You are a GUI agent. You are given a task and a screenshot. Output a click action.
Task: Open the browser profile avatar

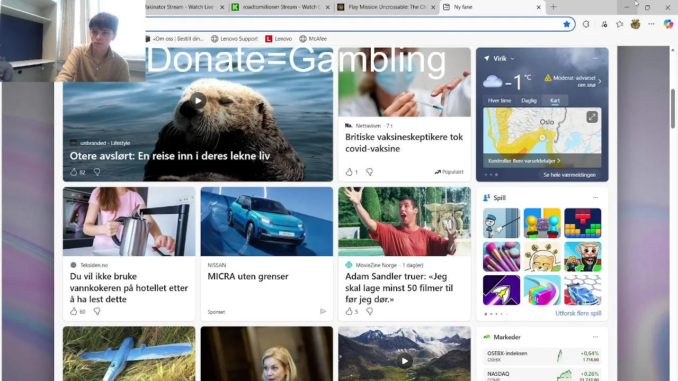(636, 24)
